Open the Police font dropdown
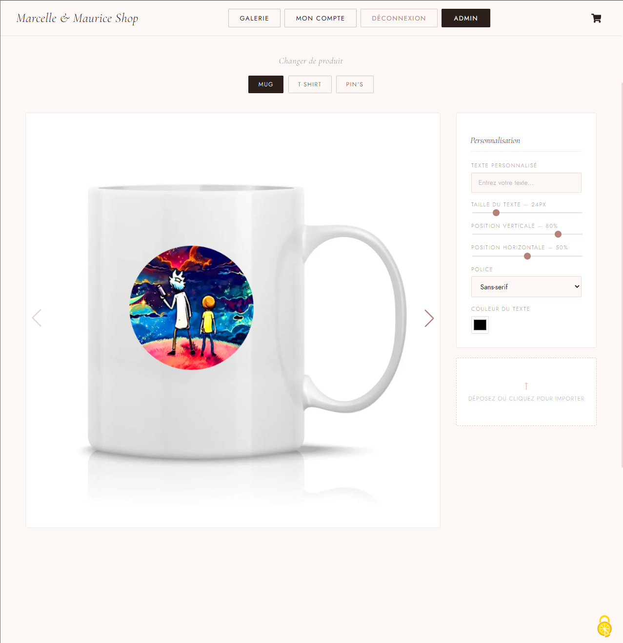 (x=526, y=287)
